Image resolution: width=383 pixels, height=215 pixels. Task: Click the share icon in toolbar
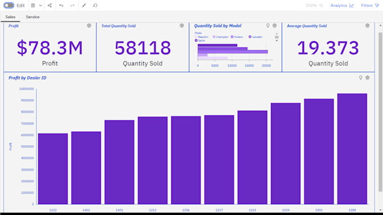click(50, 6)
